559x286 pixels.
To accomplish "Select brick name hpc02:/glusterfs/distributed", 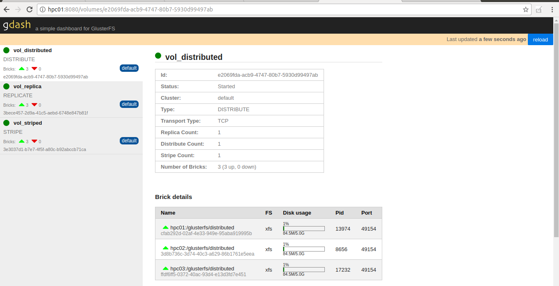I will click(202, 248).
